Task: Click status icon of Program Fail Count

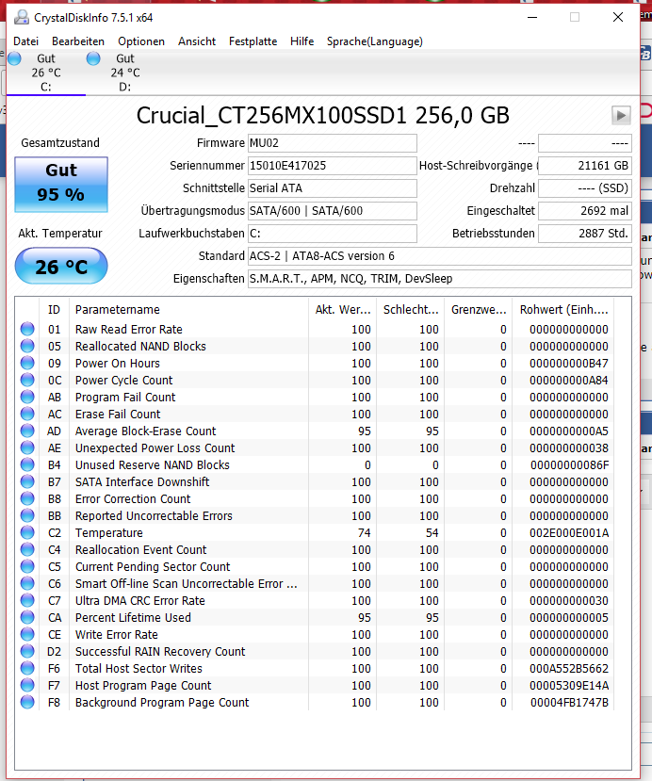Action: coord(27,397)
